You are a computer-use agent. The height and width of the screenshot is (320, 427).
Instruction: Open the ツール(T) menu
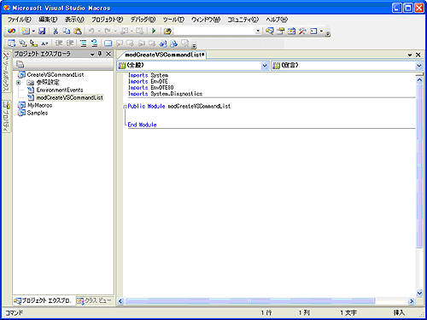(173, 20)
